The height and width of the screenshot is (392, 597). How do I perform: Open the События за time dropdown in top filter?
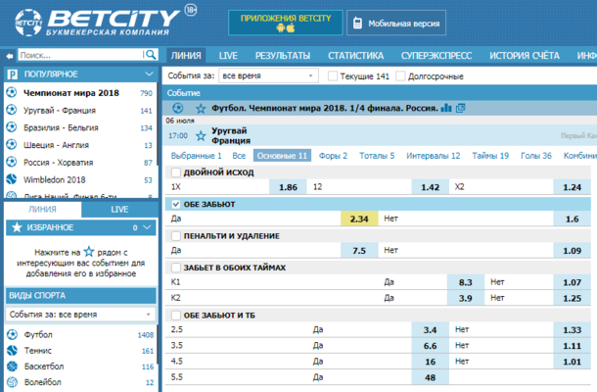(266, 74)
